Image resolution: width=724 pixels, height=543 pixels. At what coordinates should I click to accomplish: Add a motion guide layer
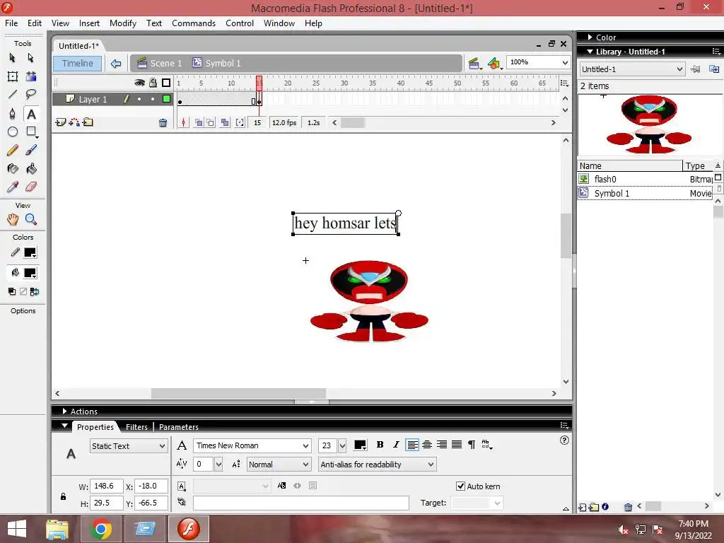(74, 122)
